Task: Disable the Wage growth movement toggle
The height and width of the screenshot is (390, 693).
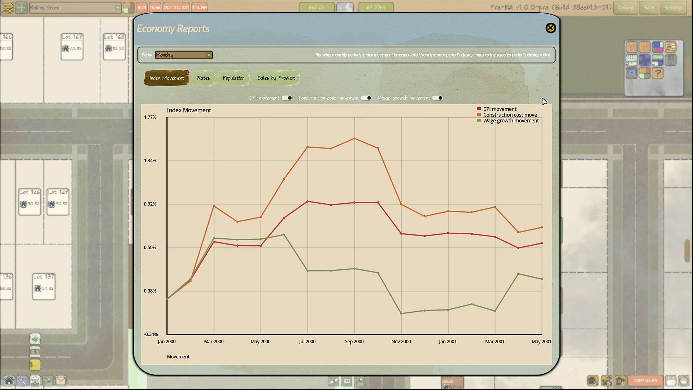Action: point(437,98)
